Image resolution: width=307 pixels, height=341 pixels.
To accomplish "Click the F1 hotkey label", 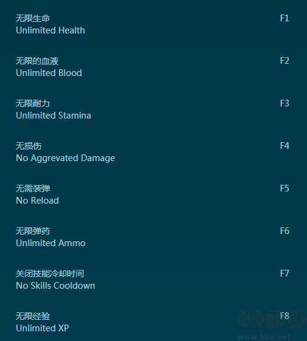I will click(285, 18).
